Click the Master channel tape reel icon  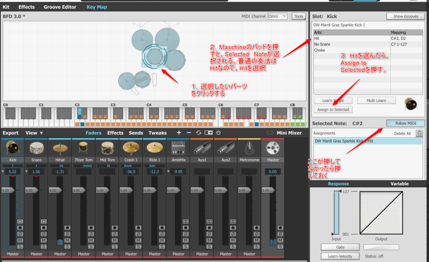(x=273, y=148)
